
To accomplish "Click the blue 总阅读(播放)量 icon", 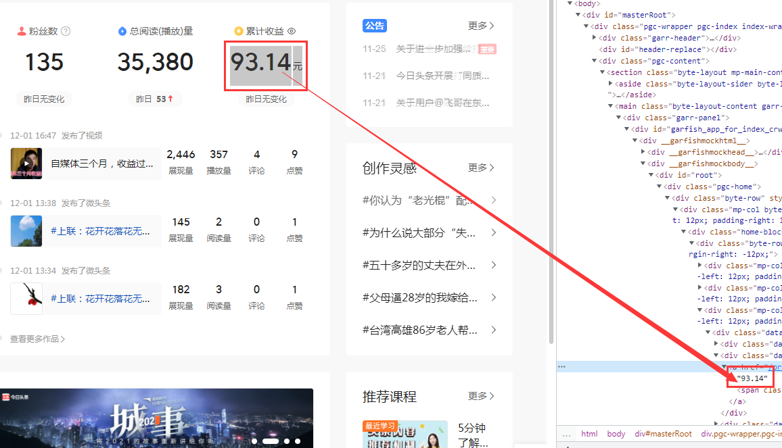I will [x=122, y=31].
